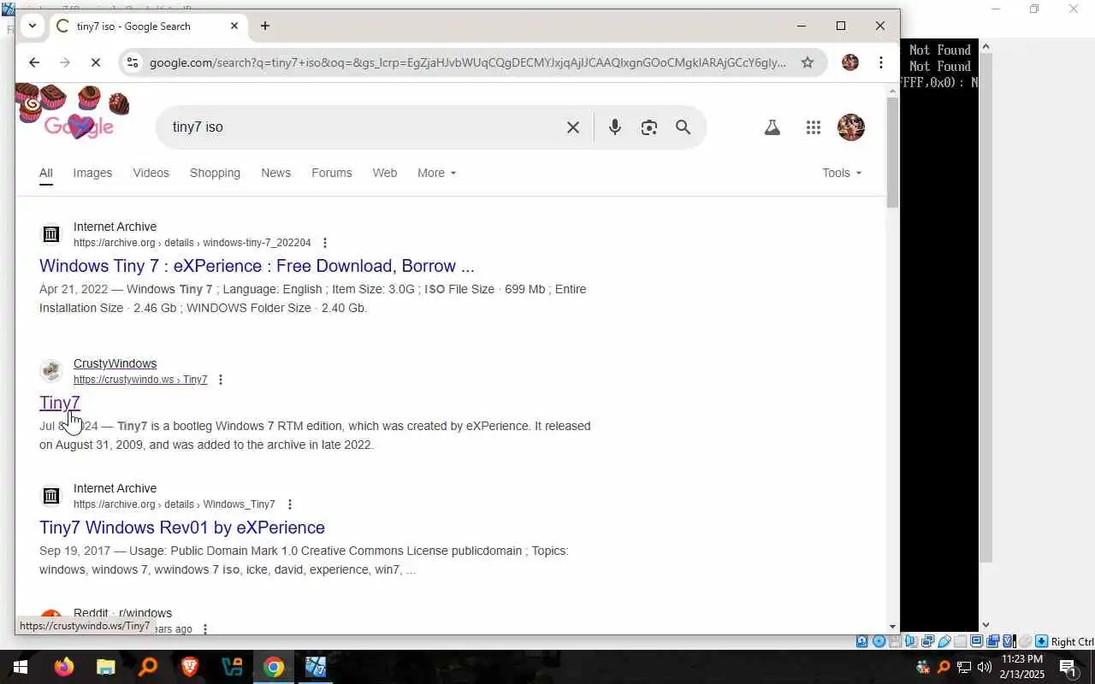Switch to Web results tab
Screen dimensions: 1095x684
pos(384,173)
